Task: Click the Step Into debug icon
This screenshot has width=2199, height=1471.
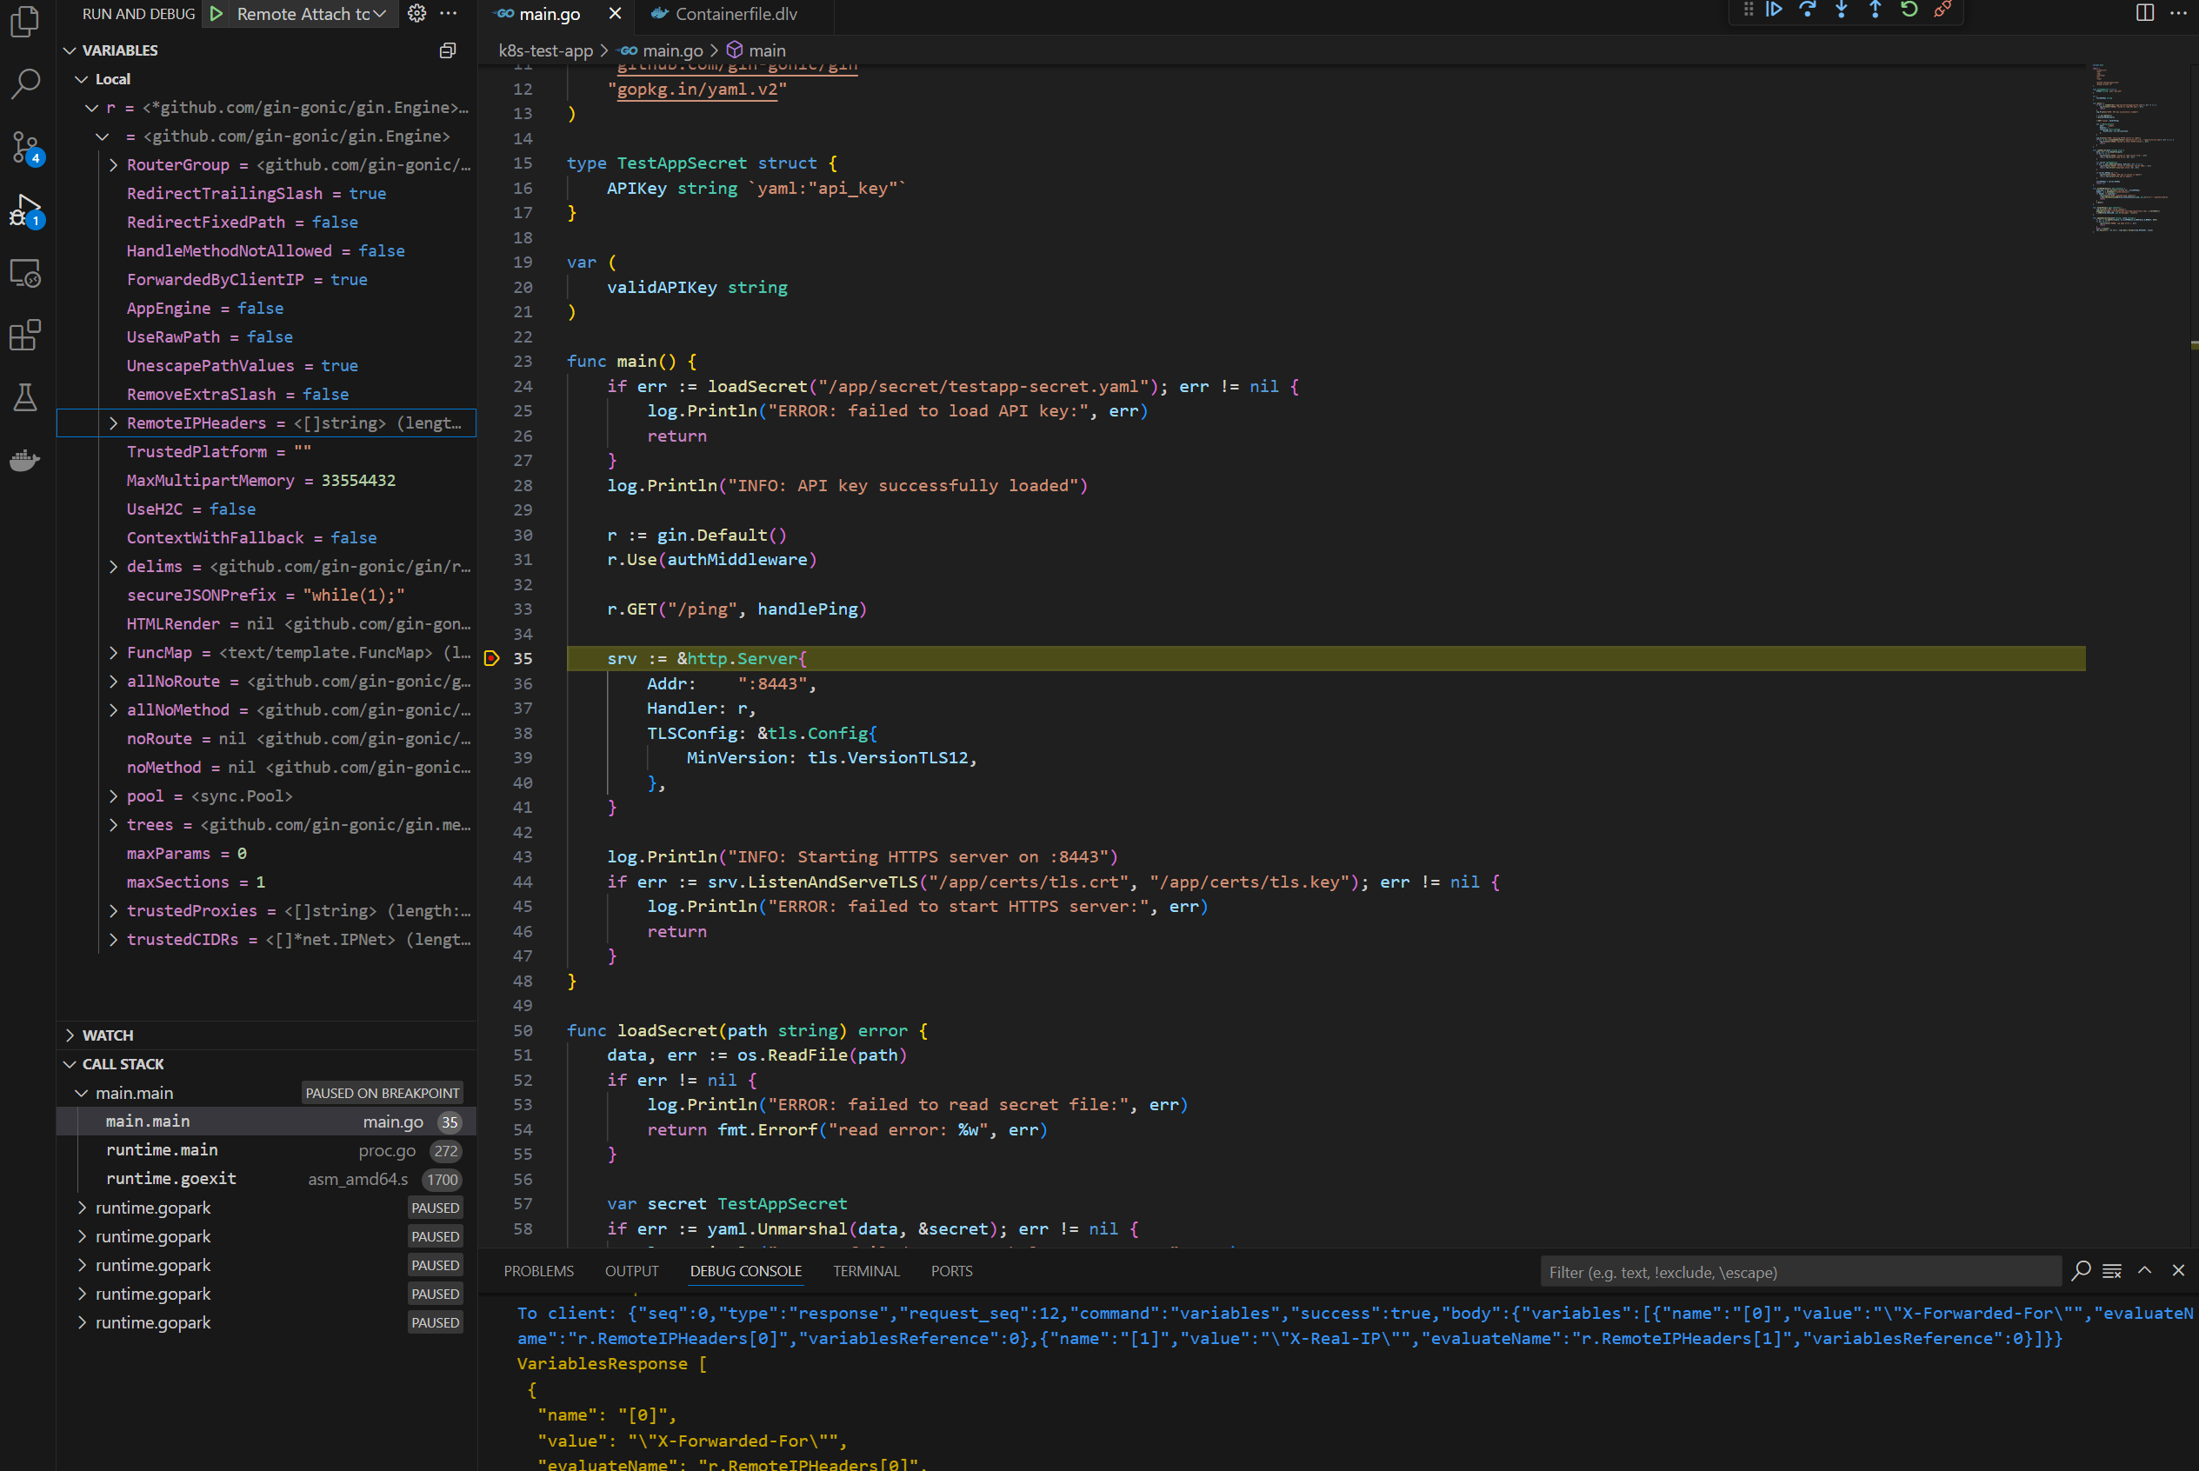Action: 1842,10
